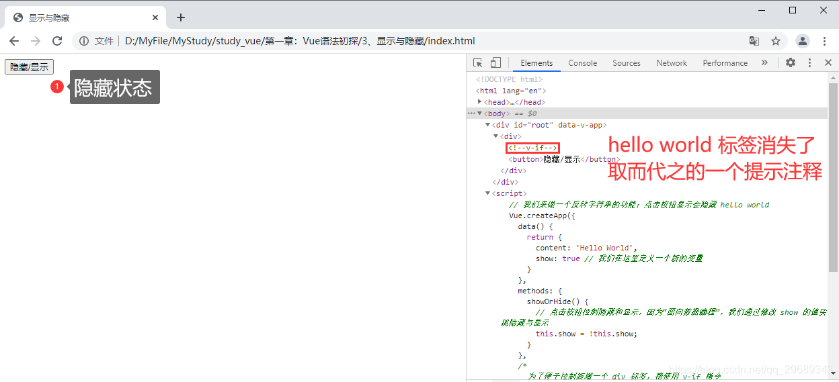Click the methods: { code line

540,291
